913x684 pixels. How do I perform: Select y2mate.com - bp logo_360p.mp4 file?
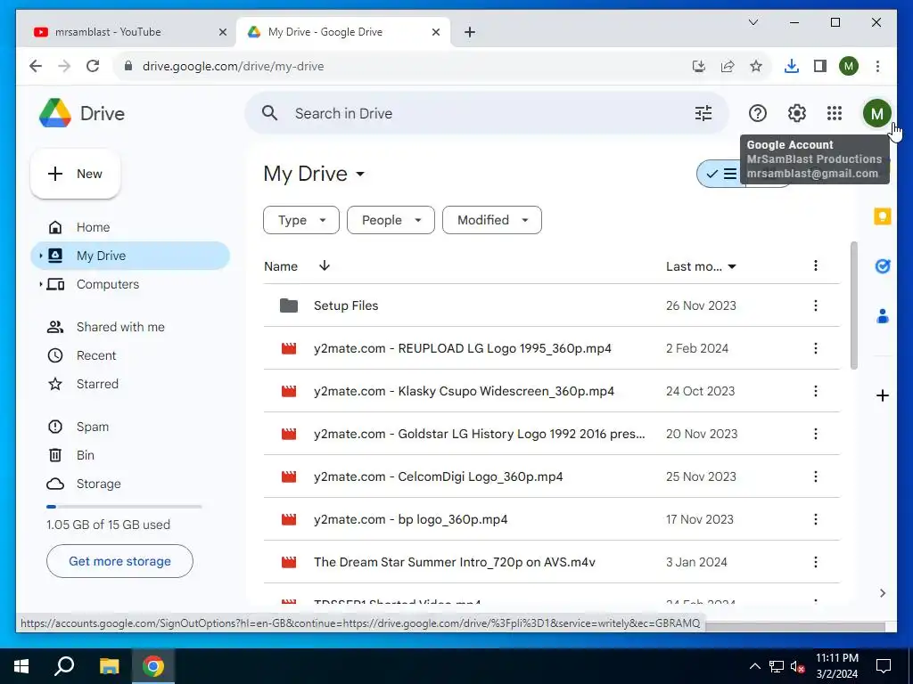coord(551,519)
